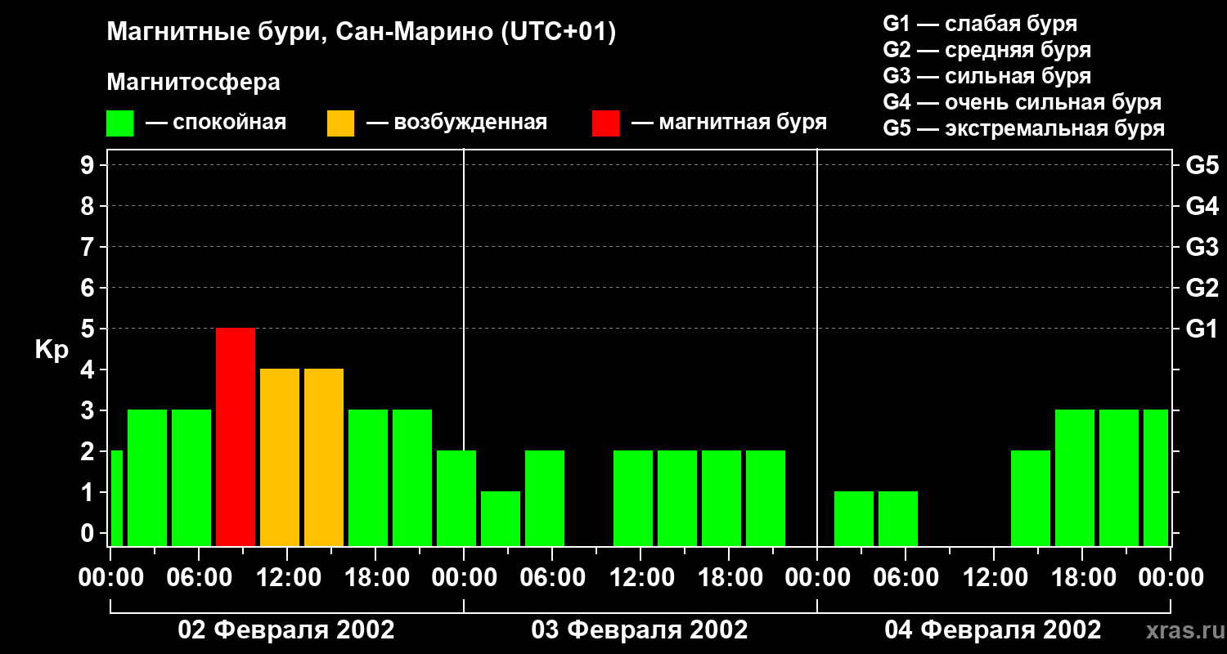Click the green 'спокойная' legend swatch
1227x654 pixels.
120,123
